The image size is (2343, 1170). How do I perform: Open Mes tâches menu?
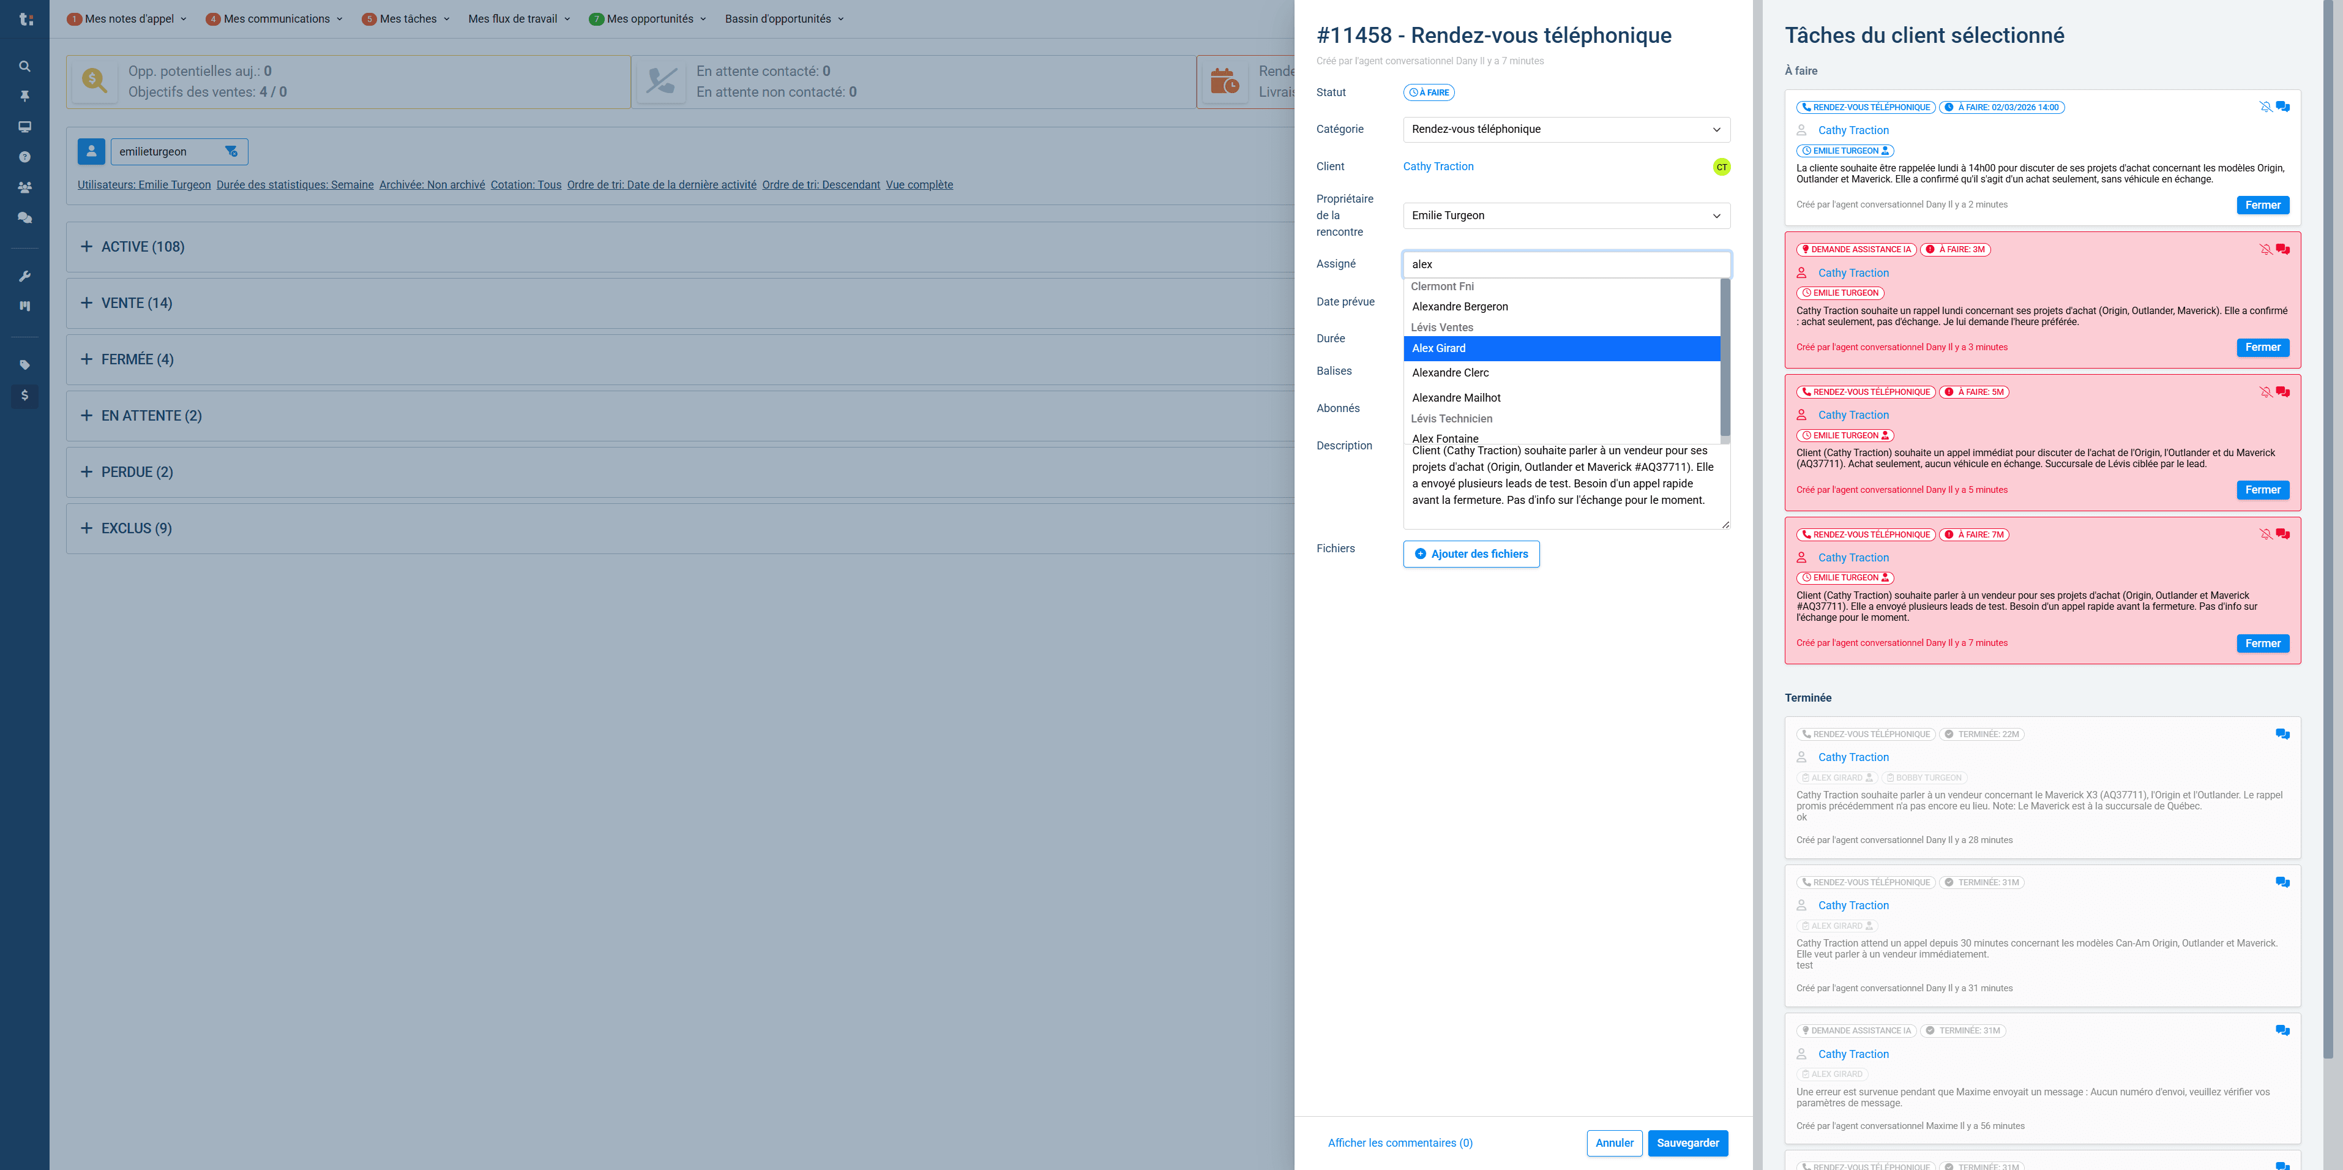(x=406, y=19)
